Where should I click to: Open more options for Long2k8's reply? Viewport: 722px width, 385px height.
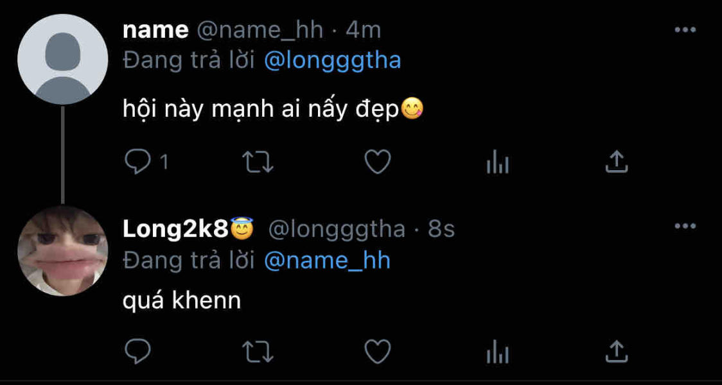pyautogui.click(x=685, y=226)
